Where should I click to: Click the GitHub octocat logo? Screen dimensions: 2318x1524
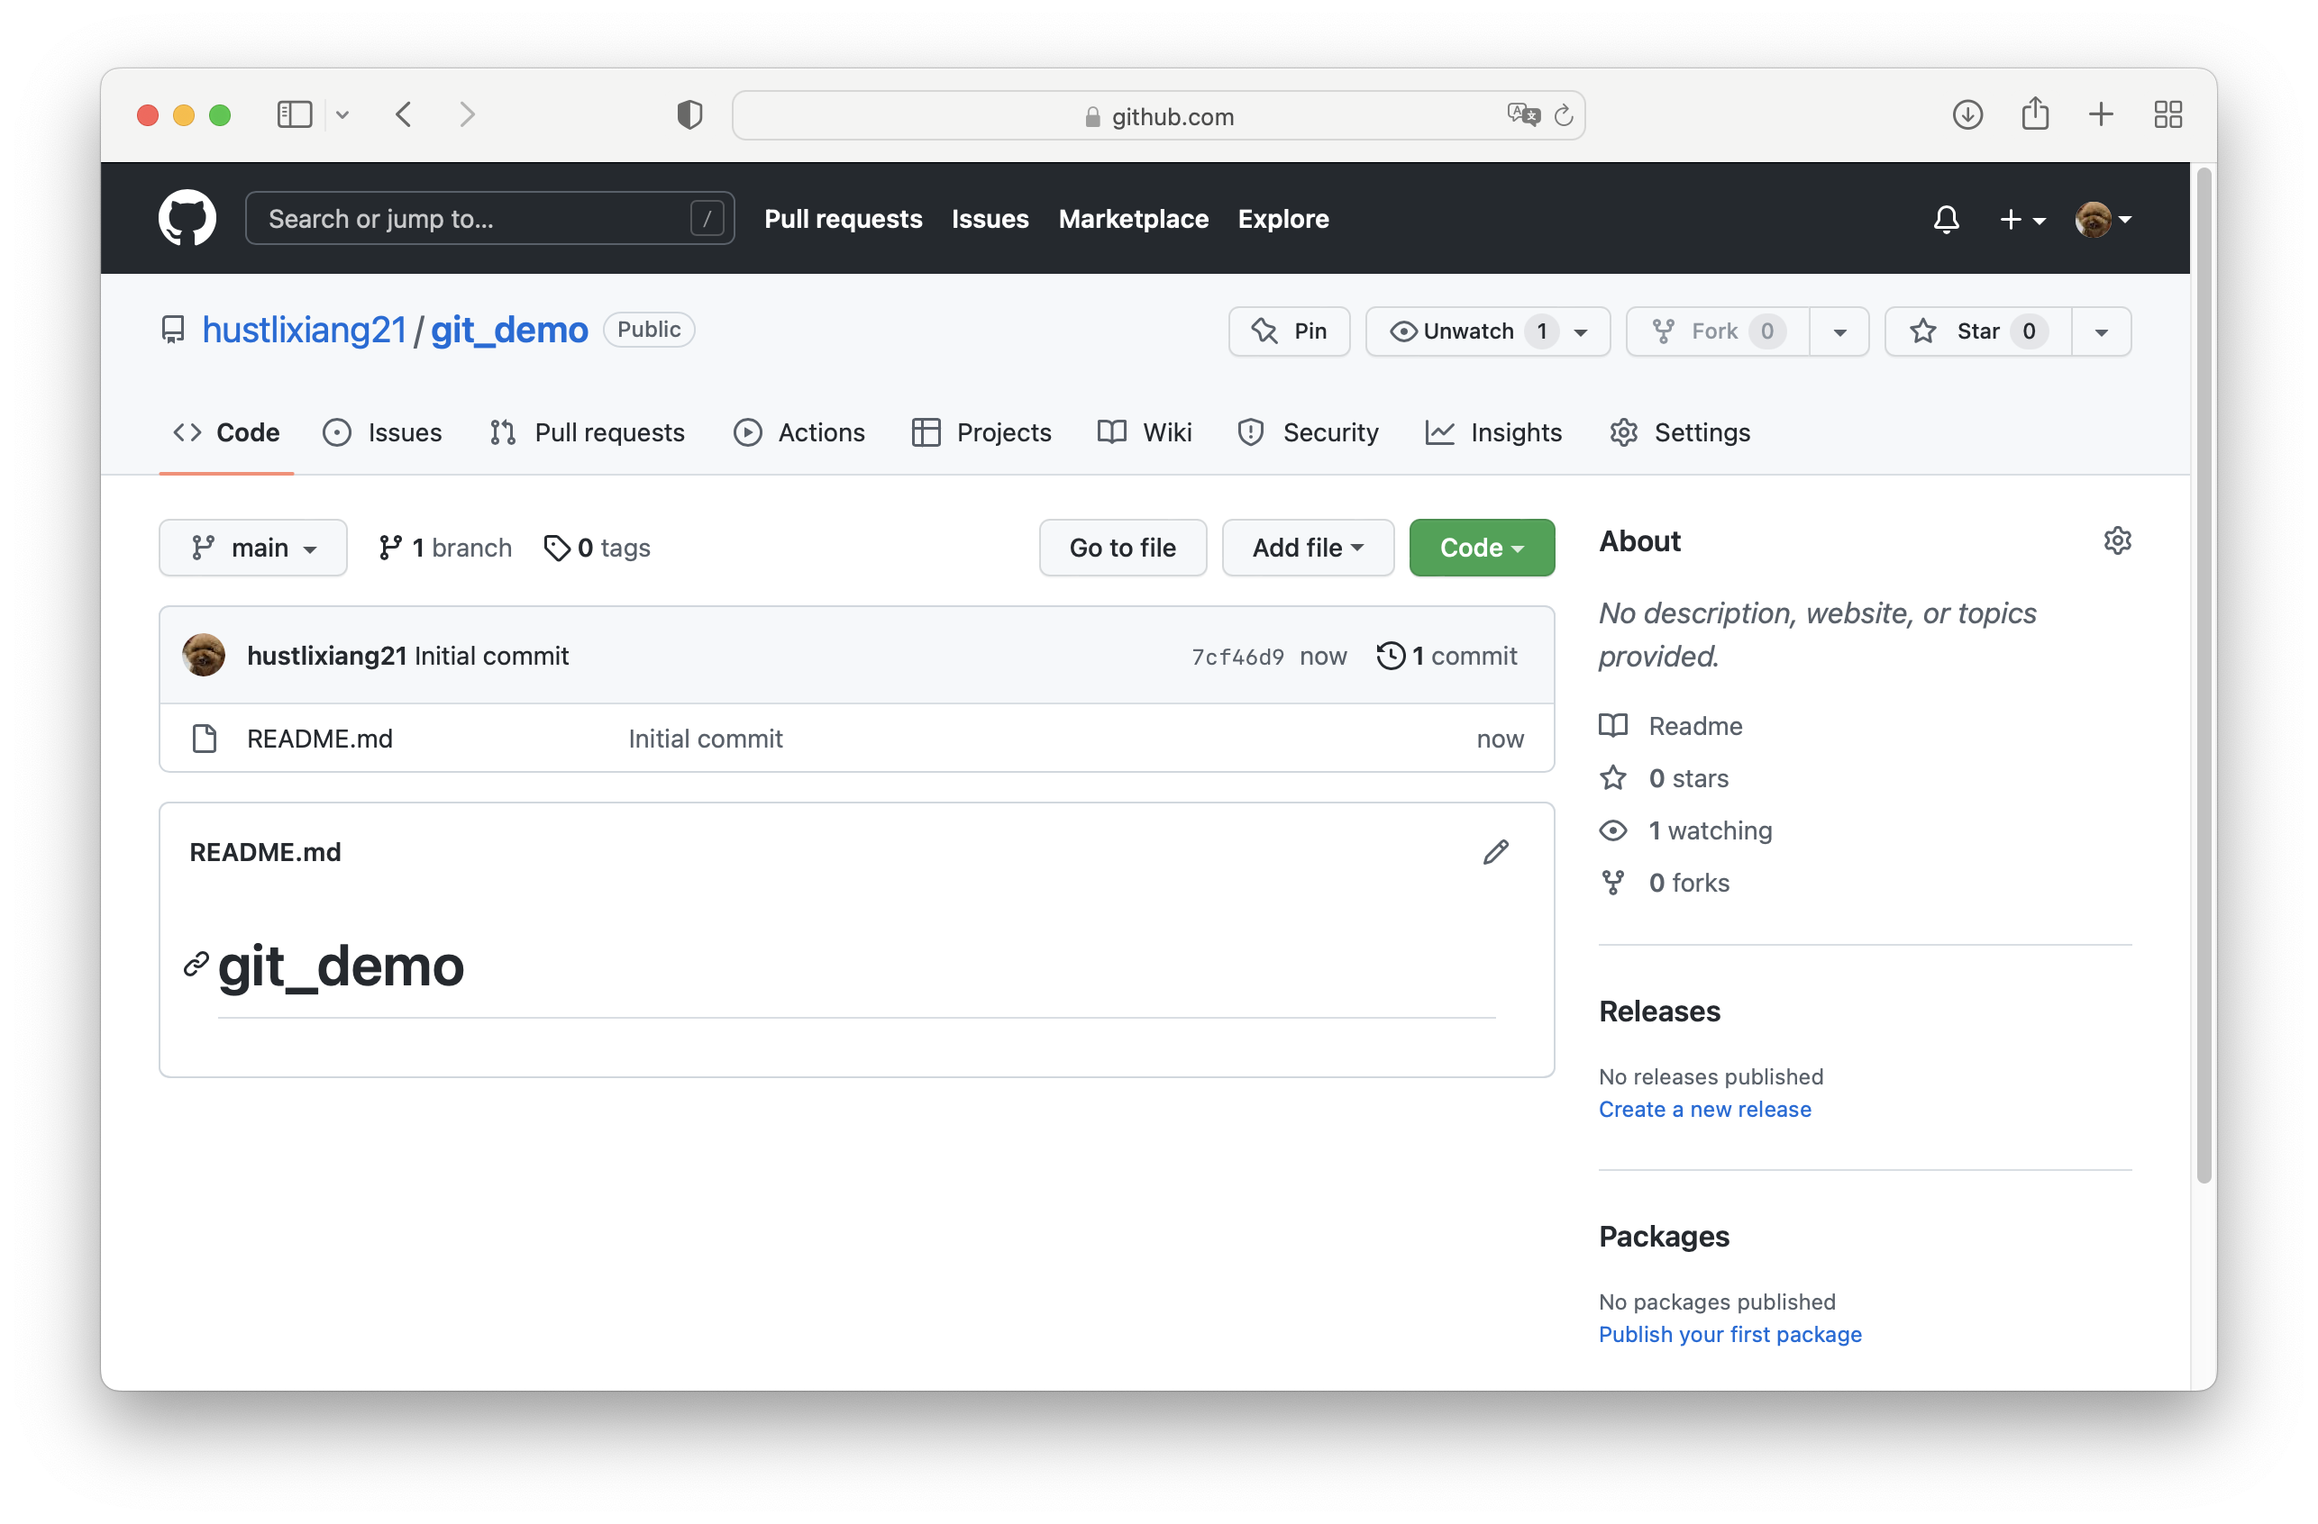pyautogui.click(x=187, y=218)
